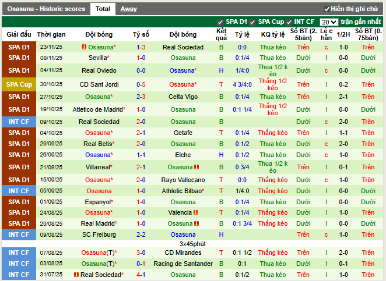Select Racing de Santander team name
The height and width of the screenshot is (281, 386).
pos(183,264)
